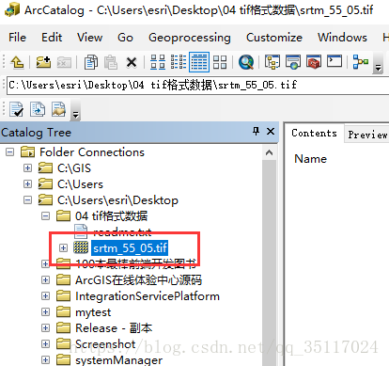
Task: Switch to the Preview tab
Action: 367,135
